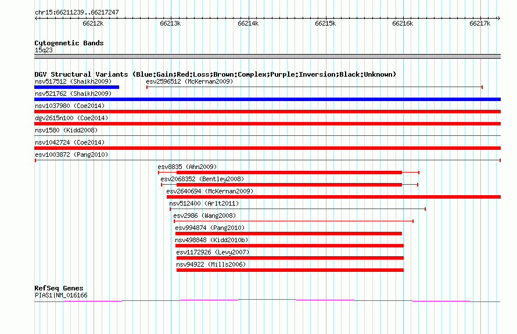Open esv1003872 (Pang2010) variant label
The width and height of the screenshot is (517, 334).
(x=71, y=155)
